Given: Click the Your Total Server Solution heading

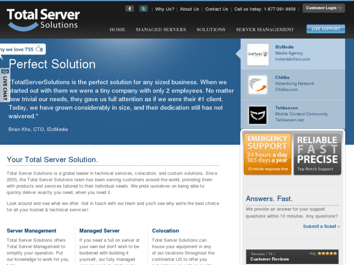Looking at the screenshot, I should pos(53,159).
